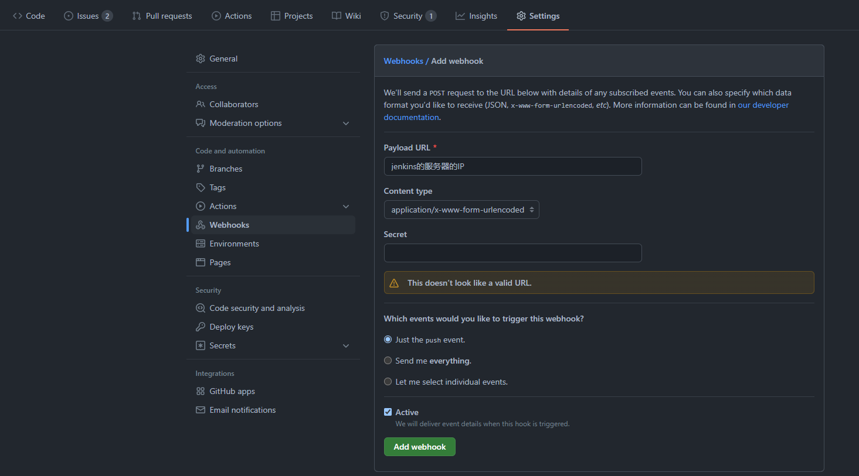Image resolution: width=859 pixels, height=476 pixels.
Task: Choose "Let me select individual events" radio
Action: (388, 382)
